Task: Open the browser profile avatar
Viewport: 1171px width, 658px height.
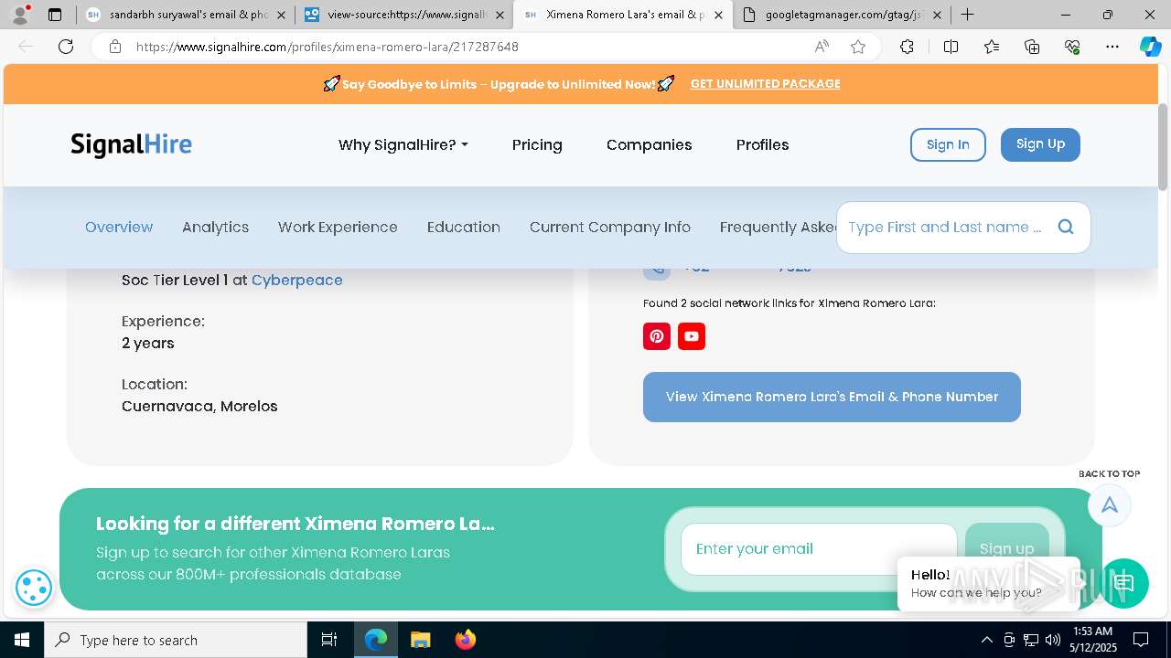Action: coord(20,15)
